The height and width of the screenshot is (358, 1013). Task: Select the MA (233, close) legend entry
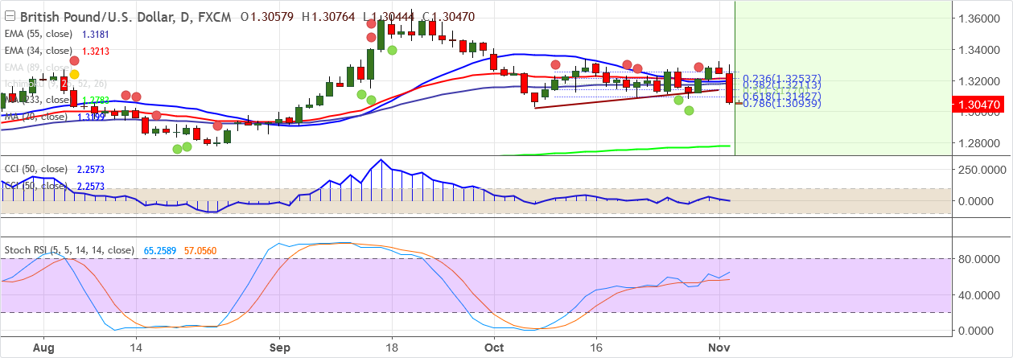point(38,100)
